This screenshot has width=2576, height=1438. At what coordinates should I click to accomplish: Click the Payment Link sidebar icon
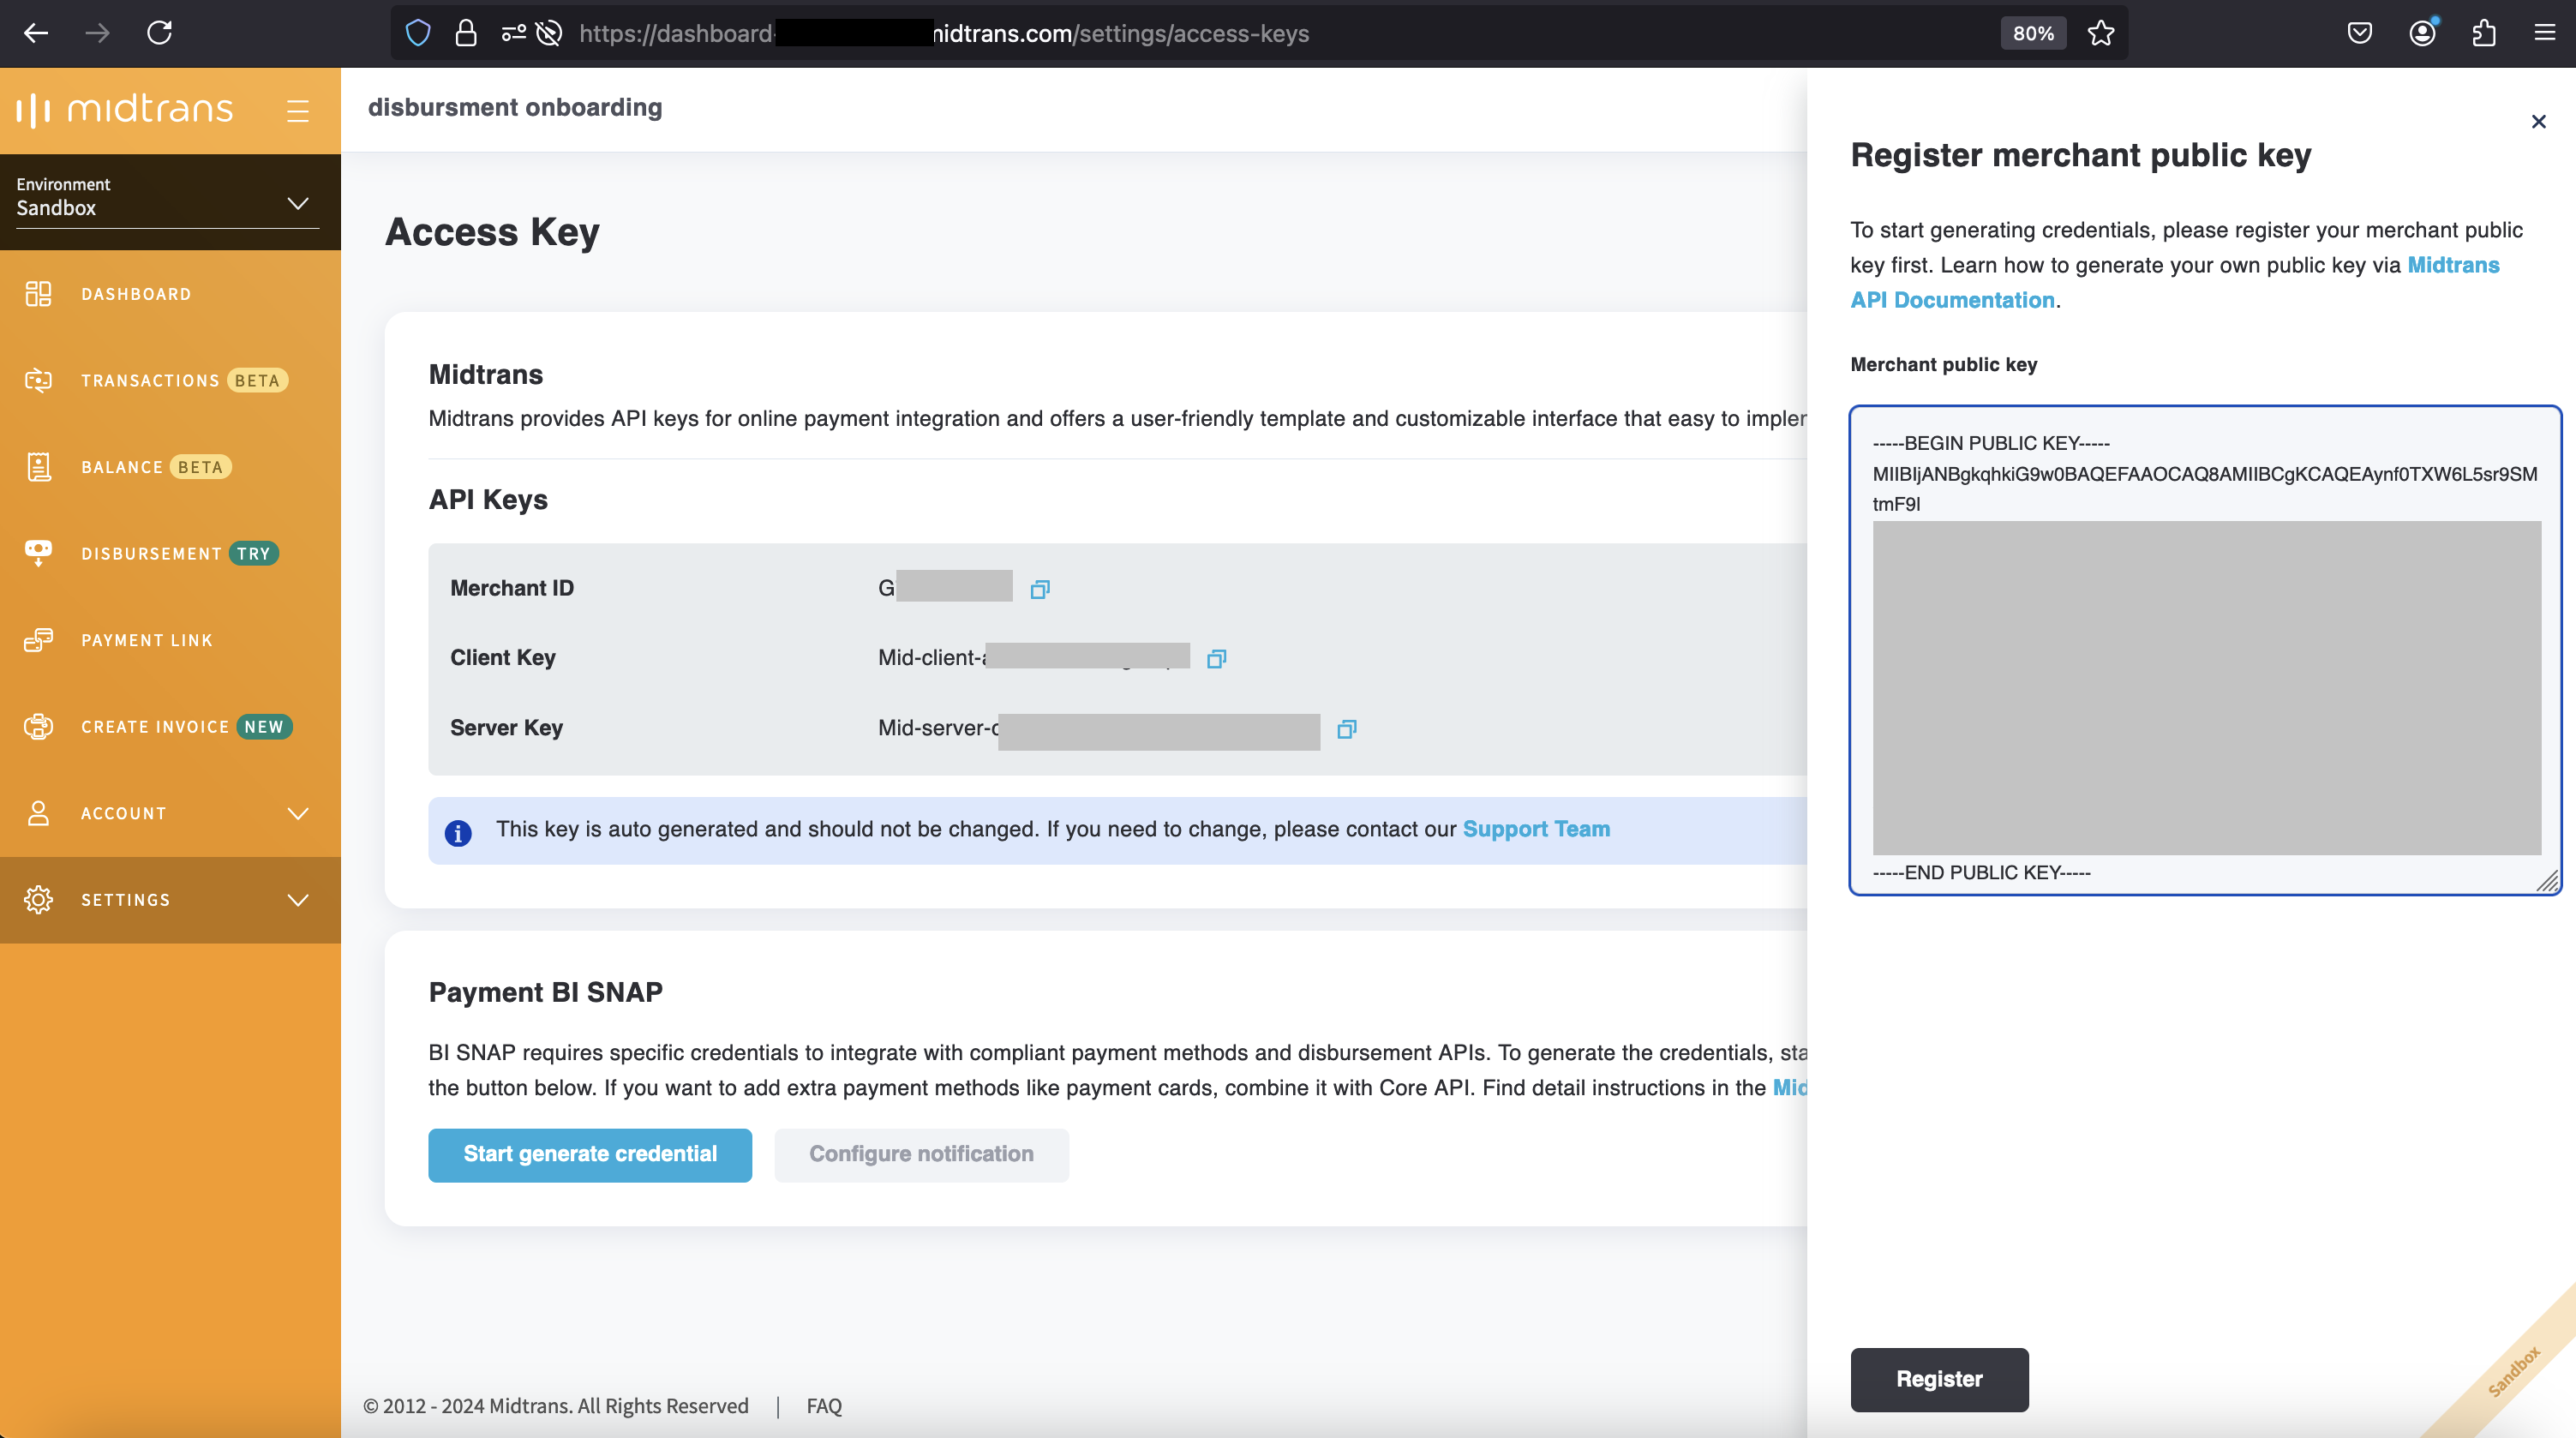tap(38, 640)
